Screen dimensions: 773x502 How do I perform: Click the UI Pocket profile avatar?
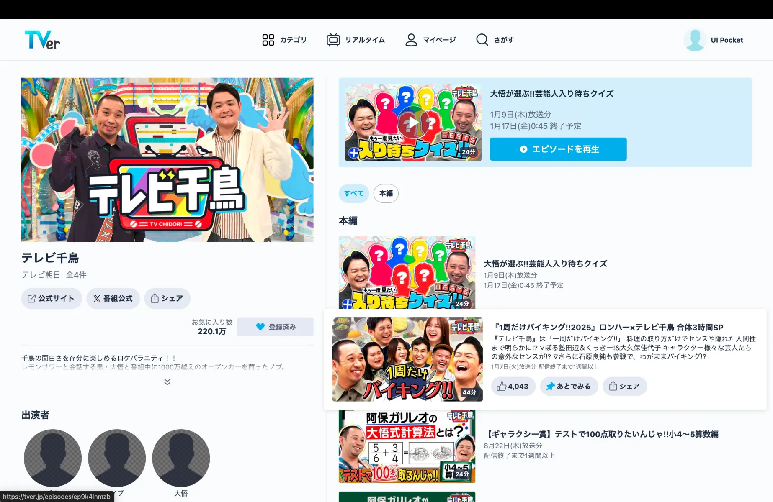(695, 40)
